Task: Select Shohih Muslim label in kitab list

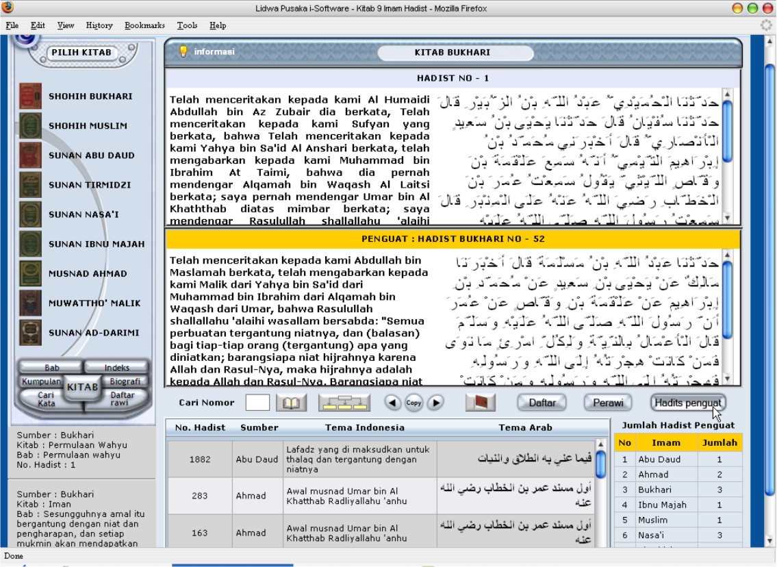Action: pos(88,126)
